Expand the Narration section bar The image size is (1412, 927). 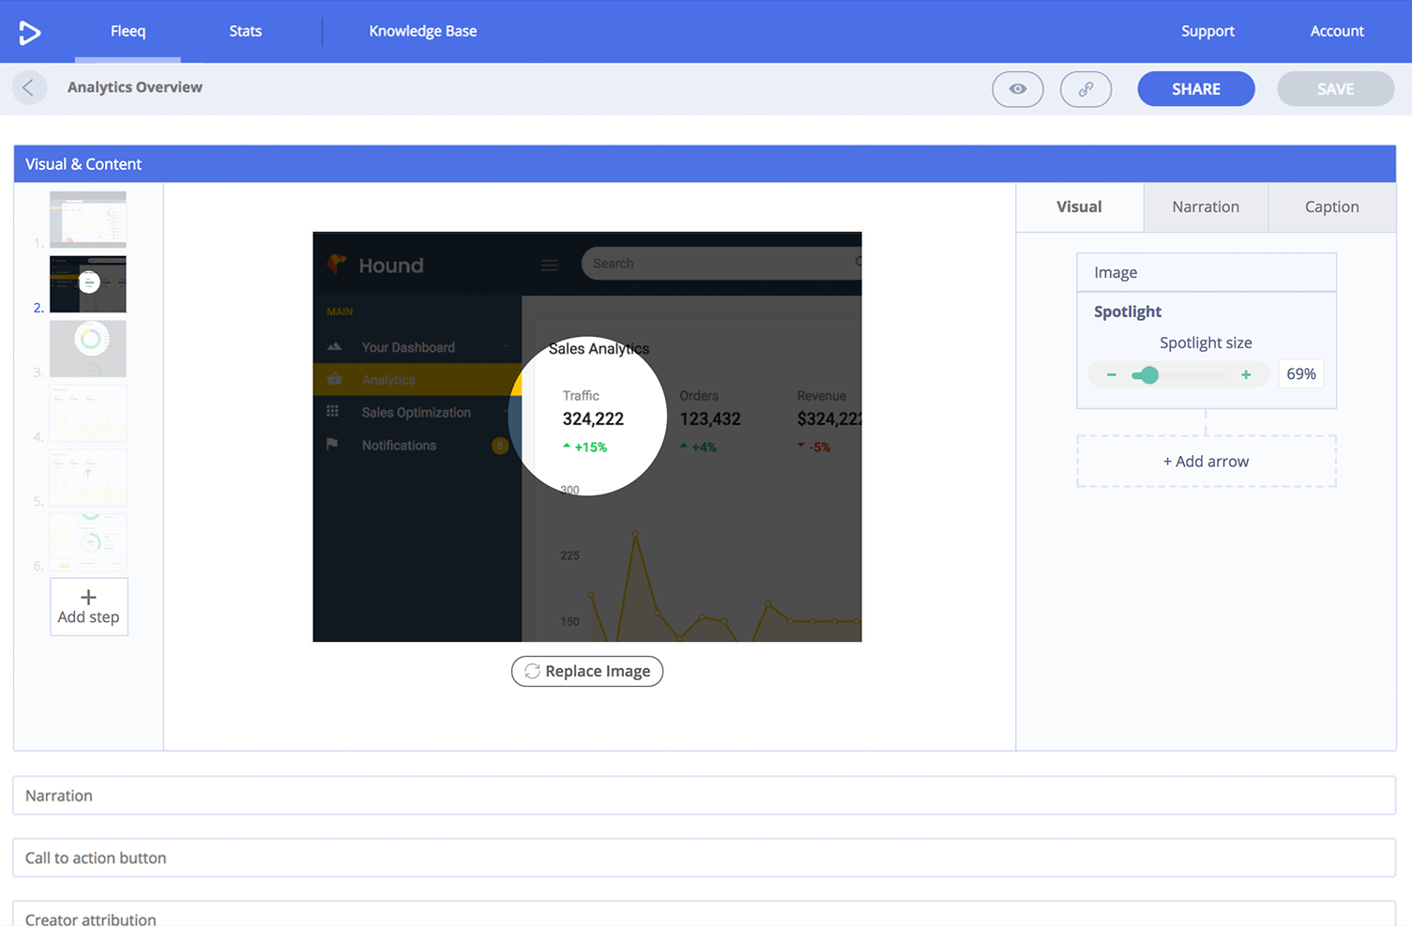coord(705,796)
